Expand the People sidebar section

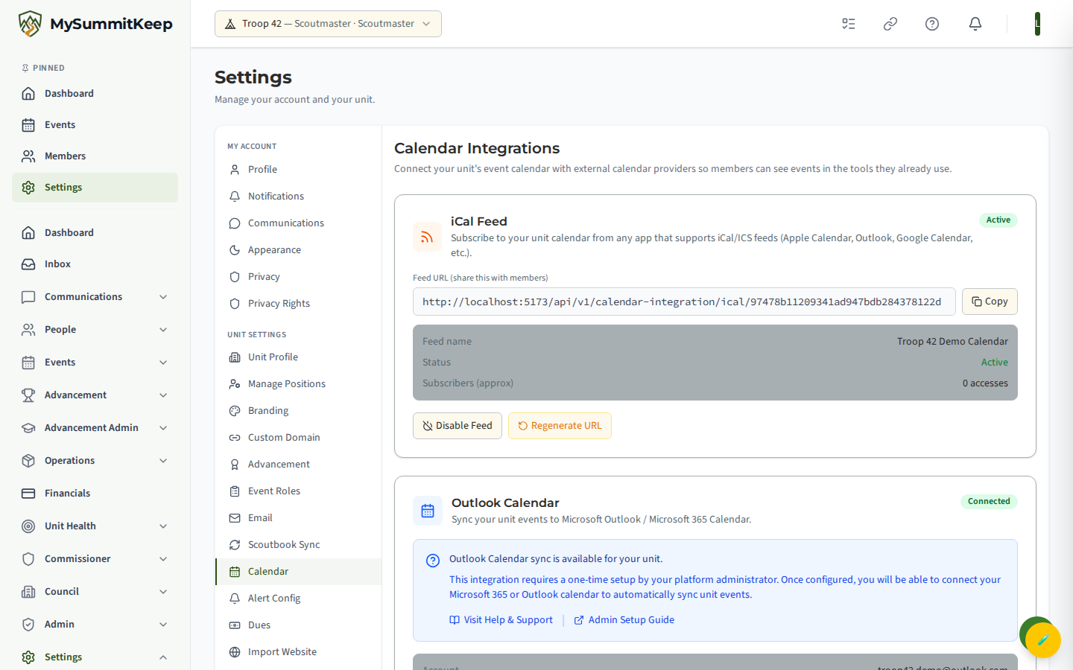(x=95, y=330)
